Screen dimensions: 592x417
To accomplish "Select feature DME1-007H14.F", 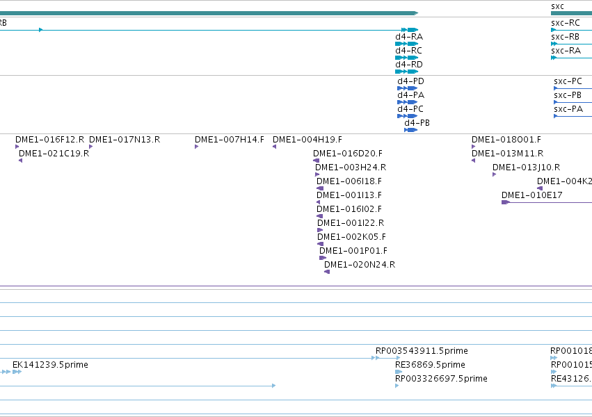I will coord(230,140).
